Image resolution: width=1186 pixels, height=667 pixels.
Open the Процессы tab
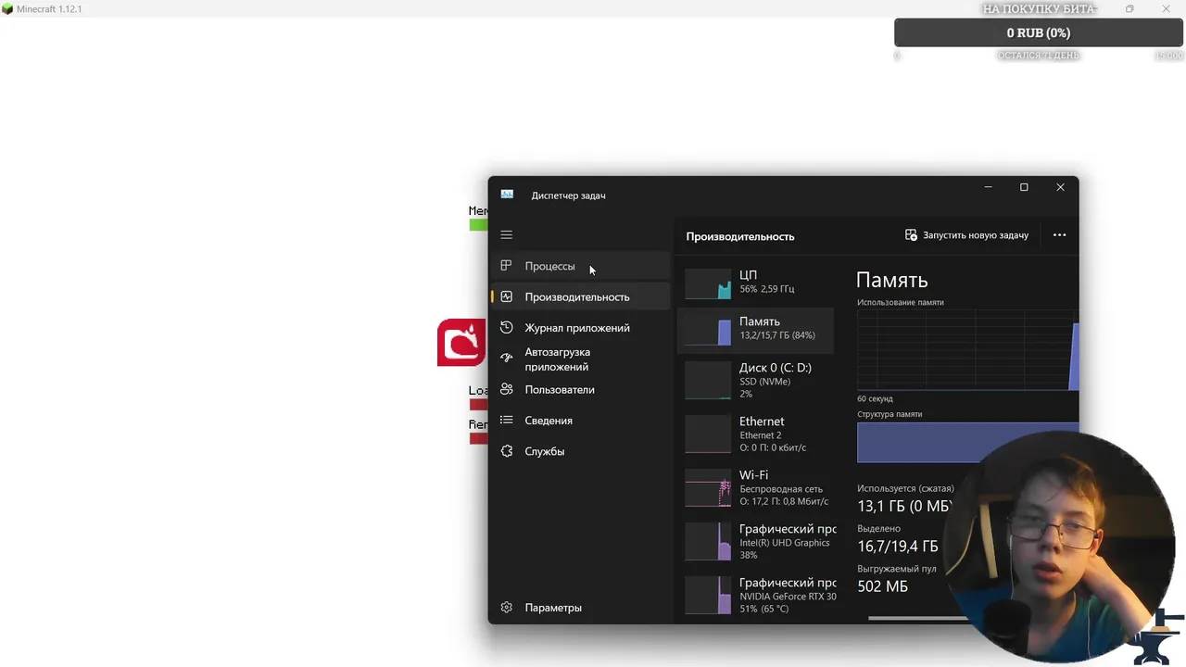pyautogui.click(x=580, y=266)
